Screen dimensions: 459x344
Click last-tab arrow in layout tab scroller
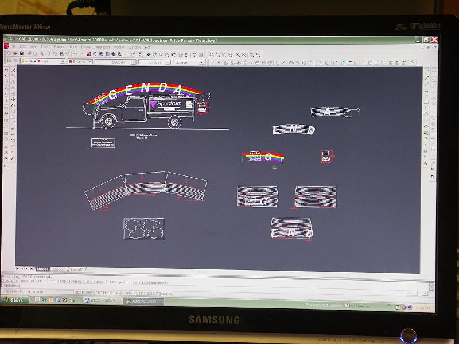pos(31,269)
